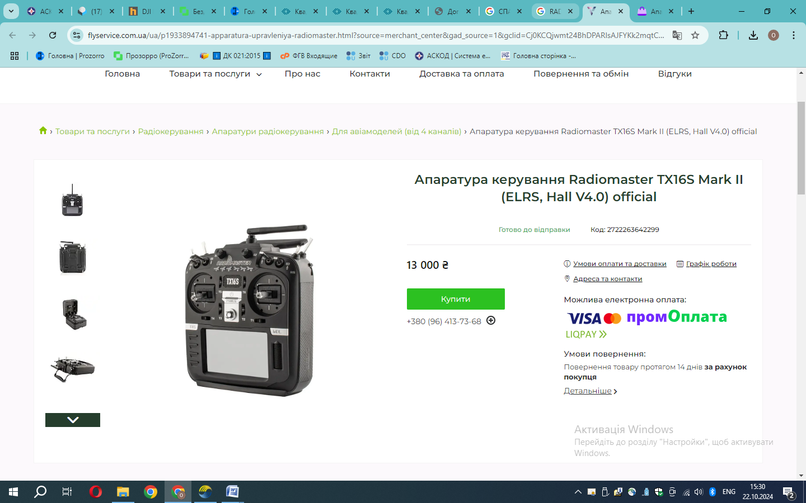Select the back view transmitter thumbnail

point(73,258)
